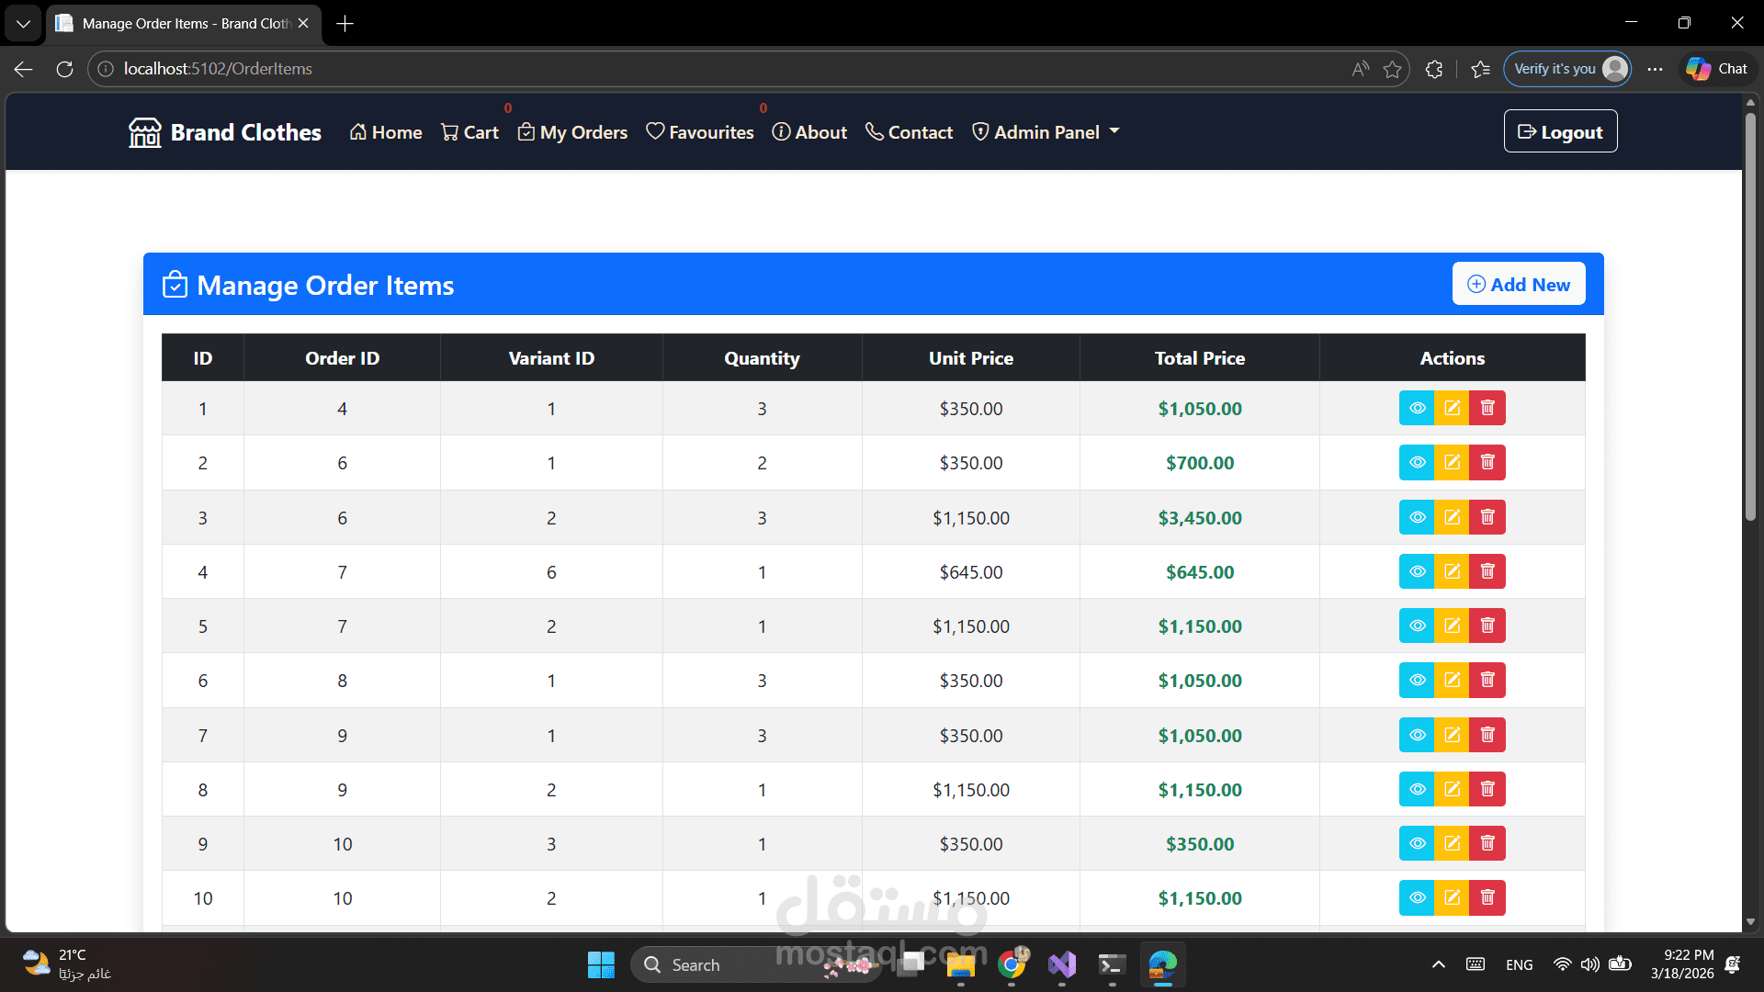Click the edit icon for order item 1
This screenshot has width=1764, height=992.
1452,408
